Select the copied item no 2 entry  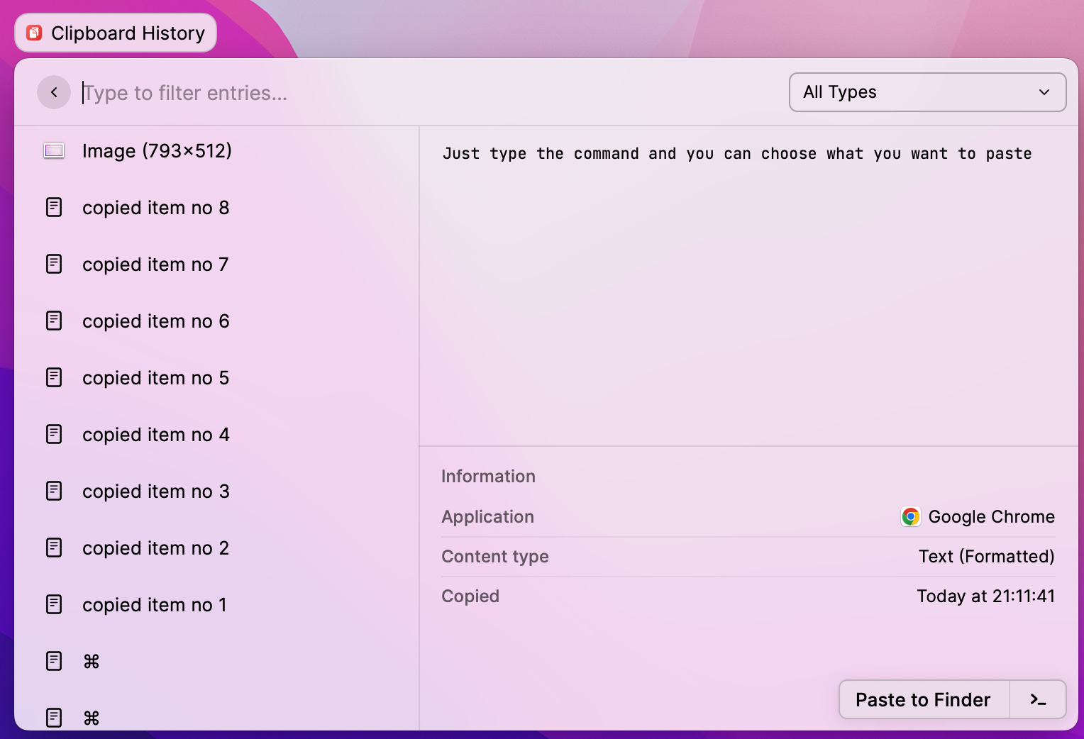pos(155,548)
